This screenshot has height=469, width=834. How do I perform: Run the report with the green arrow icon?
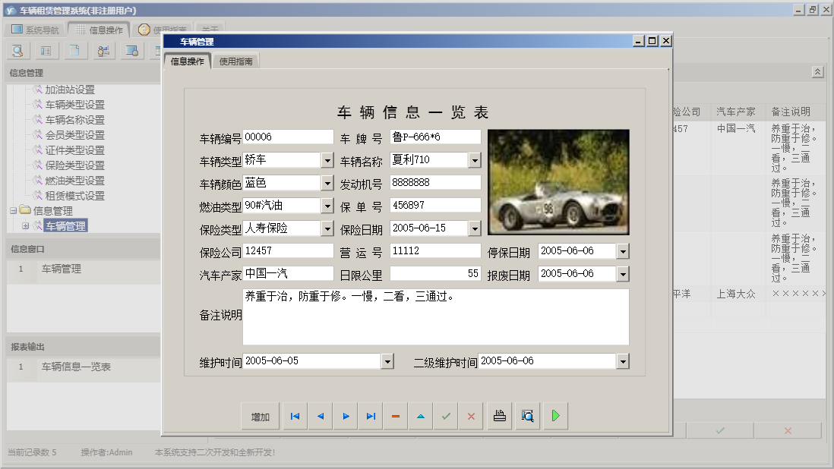555,415
